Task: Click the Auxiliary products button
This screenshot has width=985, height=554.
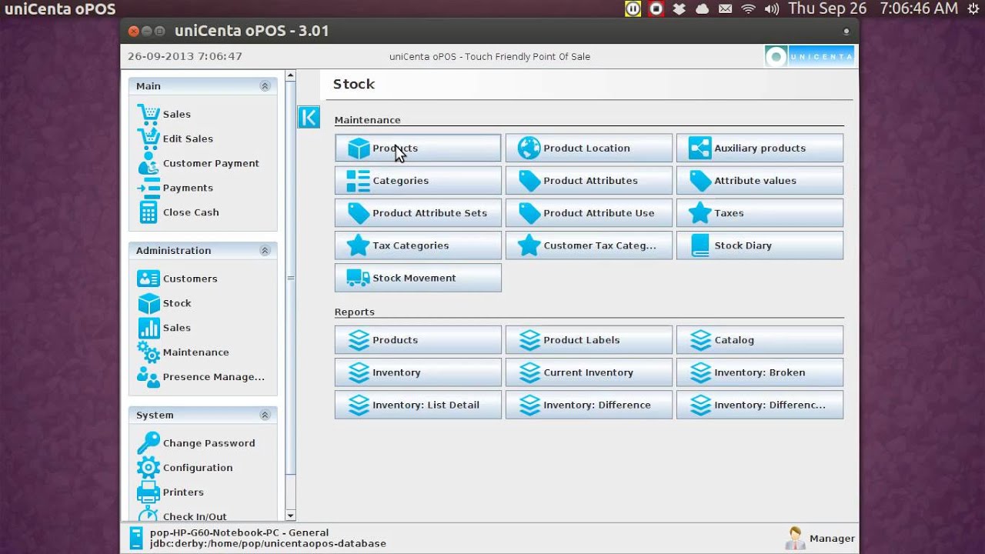Action: tap(760, 149)
